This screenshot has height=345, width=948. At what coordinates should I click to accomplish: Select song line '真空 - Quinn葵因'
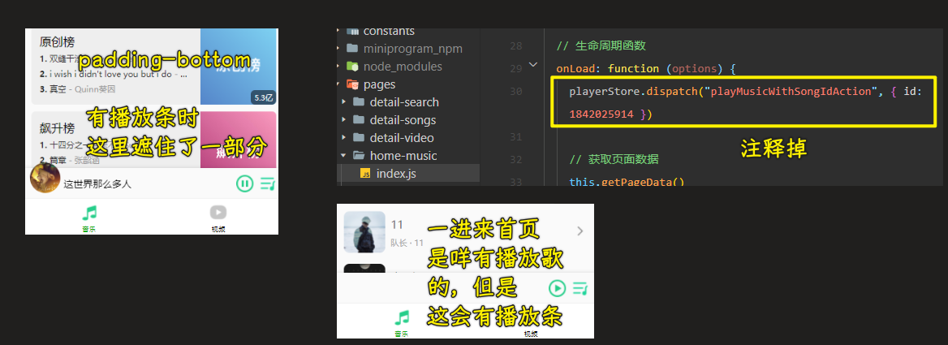coord(77,88)
